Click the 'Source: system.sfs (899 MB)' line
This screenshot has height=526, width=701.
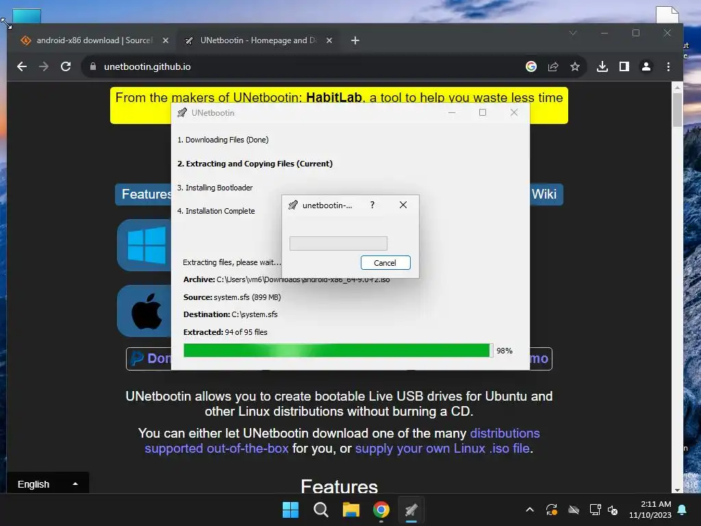(232, 297)
